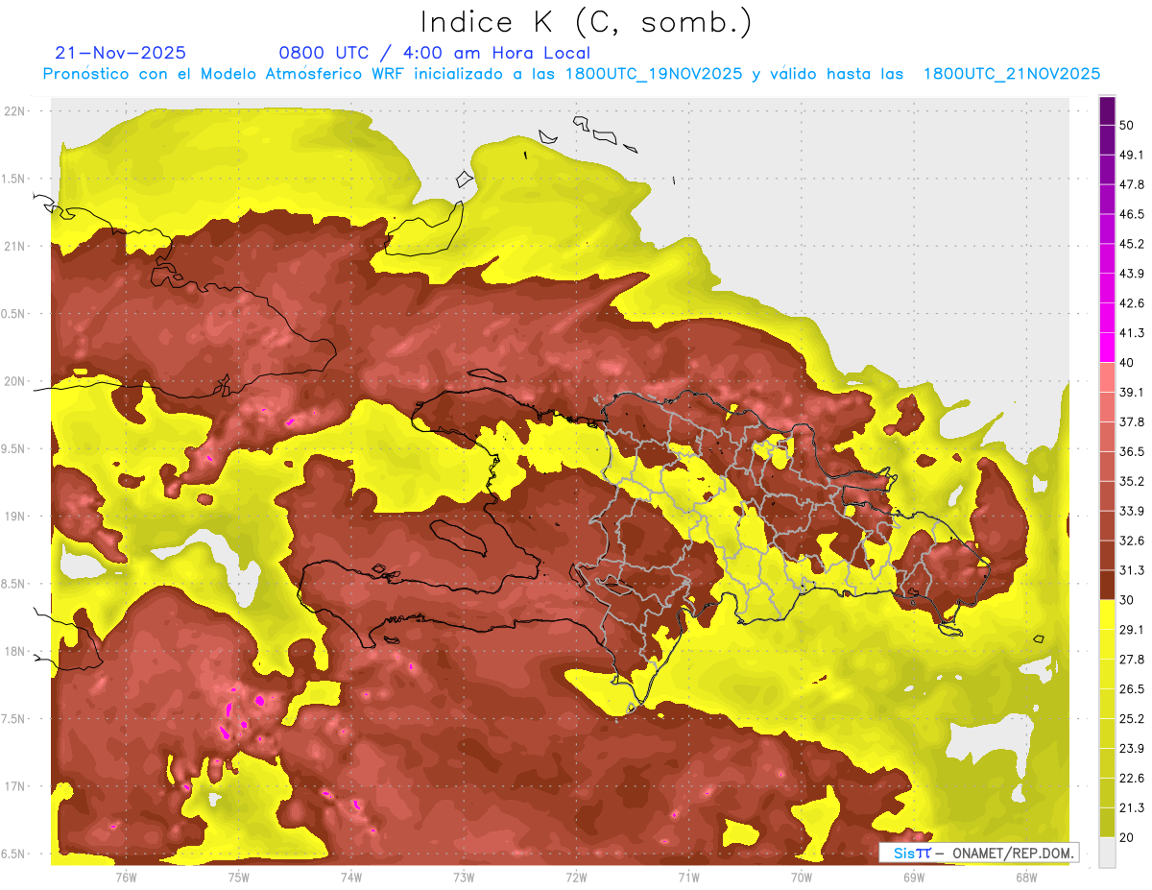Viewport: 1152px width, 890px height.
Task: Click colorbar label '36.5'
Action: click(1131, 451)
